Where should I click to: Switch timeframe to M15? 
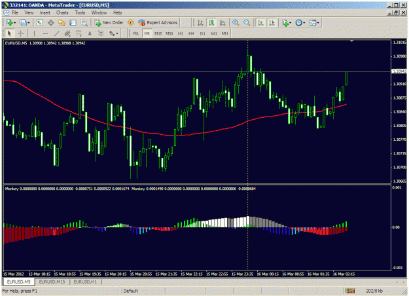[x=158, y=33]
